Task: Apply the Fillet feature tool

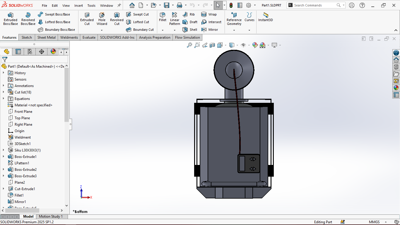Action: (163, 17)
